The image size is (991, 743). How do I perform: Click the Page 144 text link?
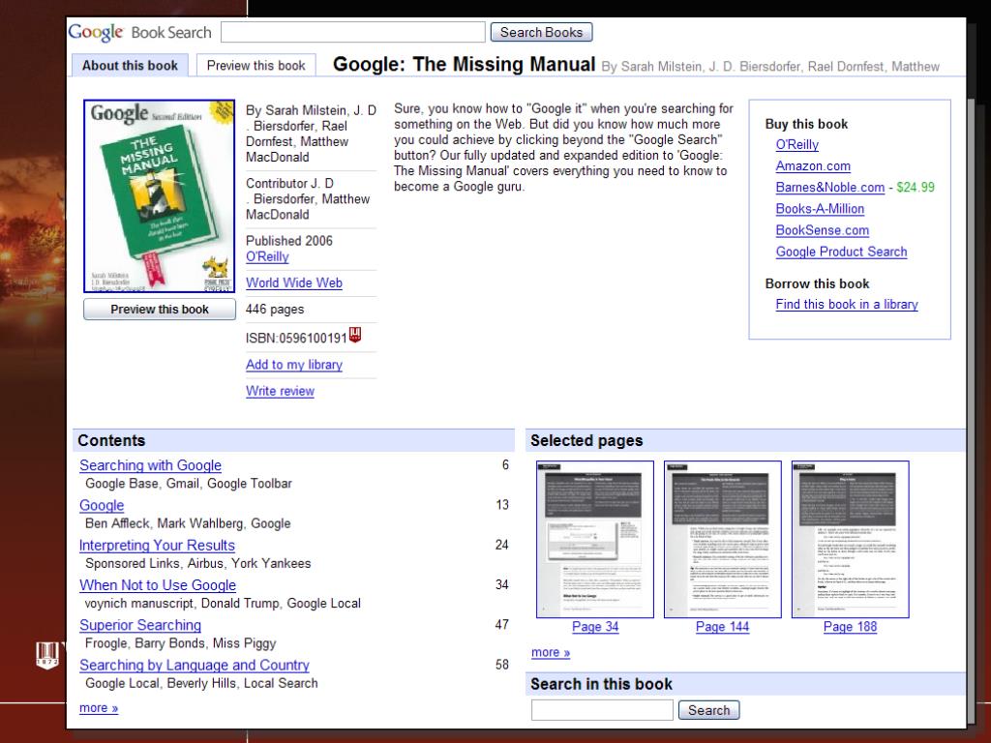coord(722,627)
